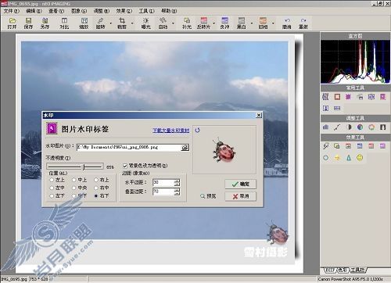Click the 水平边距 spinner arrows
The height and width of the screenshot is (283, 391).
click(x=177, y=182)
